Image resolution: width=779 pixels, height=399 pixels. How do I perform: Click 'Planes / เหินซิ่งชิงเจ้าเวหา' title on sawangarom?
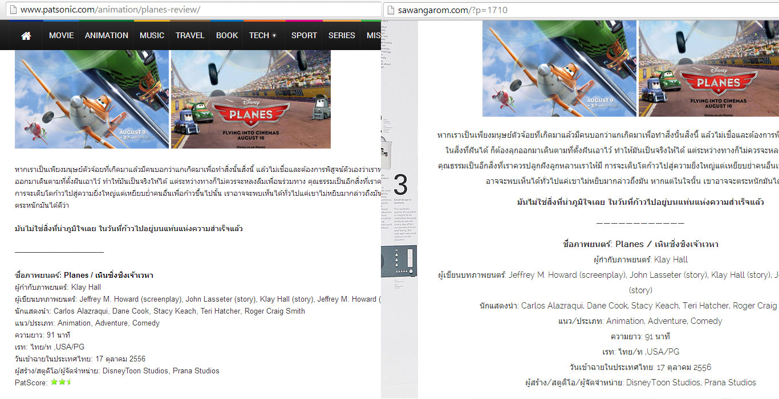667,244
